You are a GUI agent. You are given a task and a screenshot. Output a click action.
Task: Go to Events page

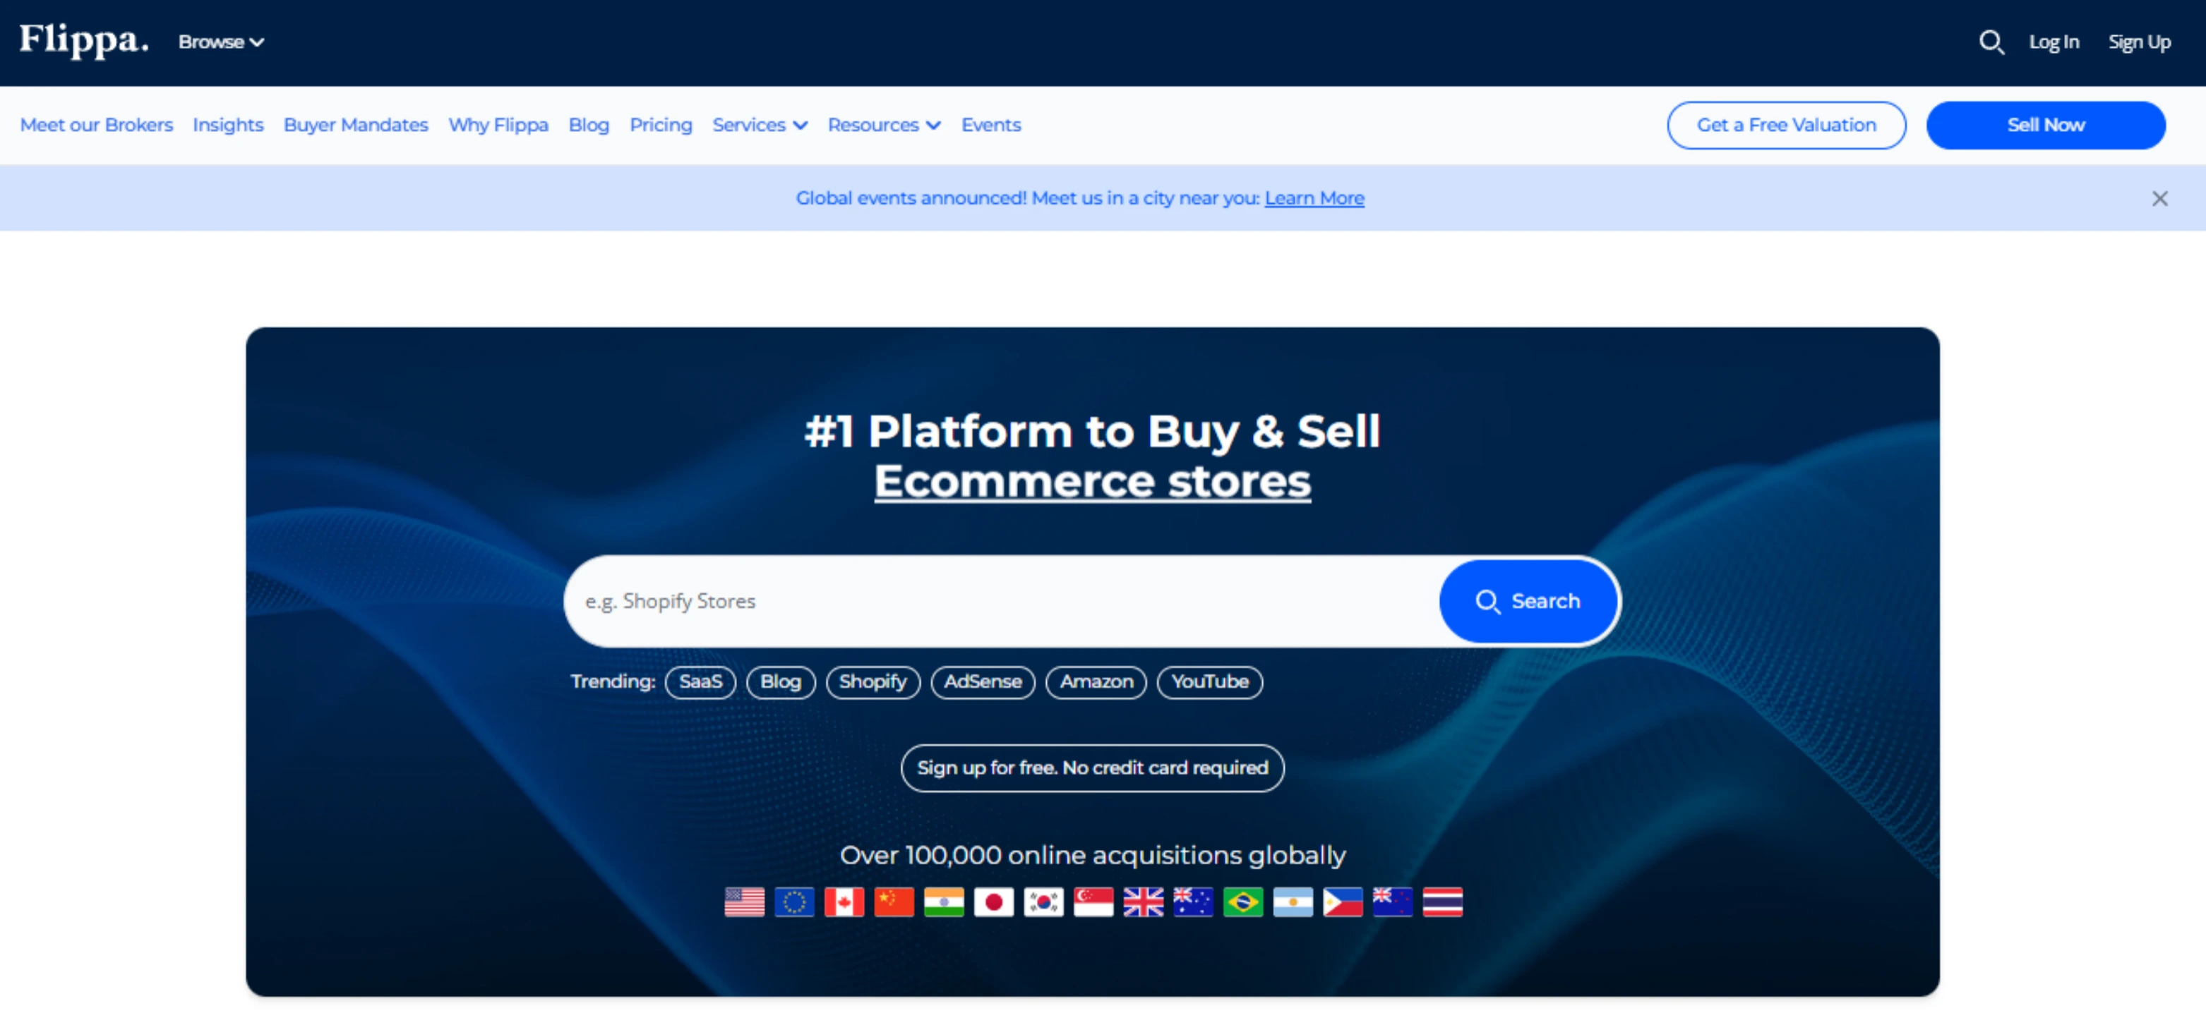[991, 125]
